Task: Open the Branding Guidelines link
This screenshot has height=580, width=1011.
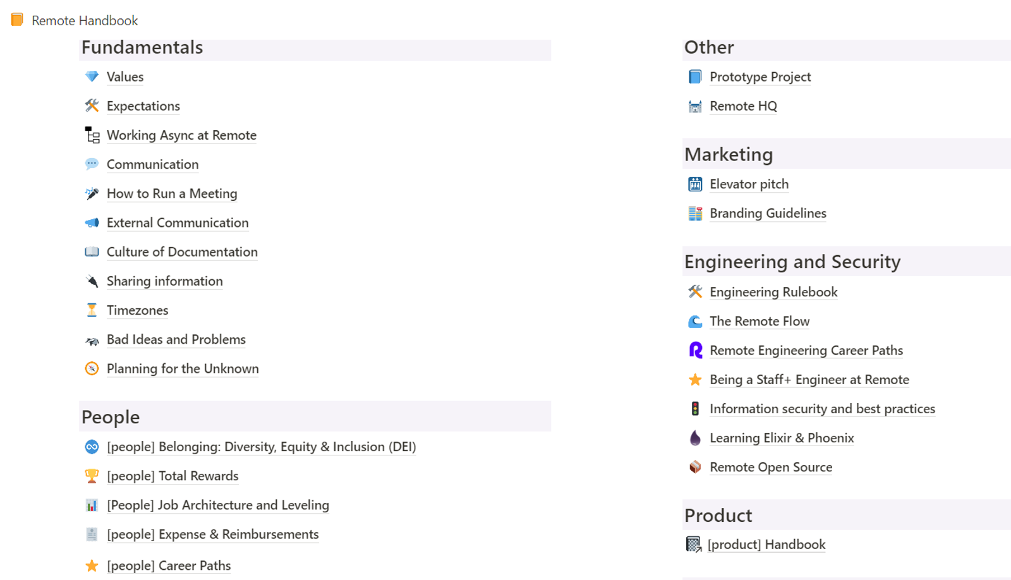Action: pyautogui.click(x=768, y=213)
